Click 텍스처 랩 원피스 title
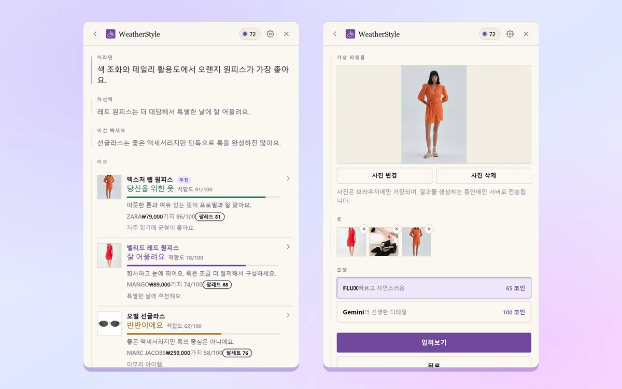The image size is (622, 389). pyautogui.click(x=150, y=179)
